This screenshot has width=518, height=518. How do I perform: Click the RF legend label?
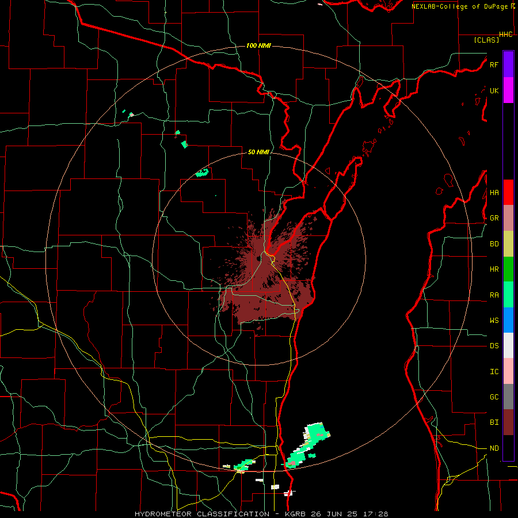tap(494, 64)
